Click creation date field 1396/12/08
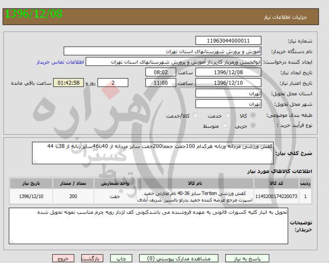329x263 pixels. [x=228, y=72]
